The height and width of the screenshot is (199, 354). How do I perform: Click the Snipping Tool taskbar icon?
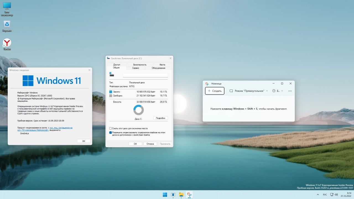click(x=189, y=195)
